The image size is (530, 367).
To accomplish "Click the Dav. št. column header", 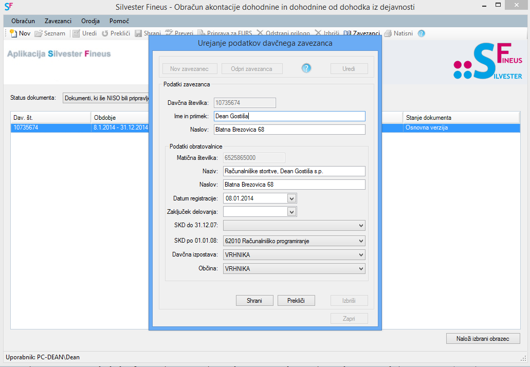I will (x=51, y=118).
